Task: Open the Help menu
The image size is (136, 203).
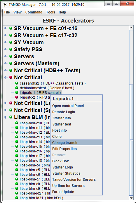Action: (62, 12)
